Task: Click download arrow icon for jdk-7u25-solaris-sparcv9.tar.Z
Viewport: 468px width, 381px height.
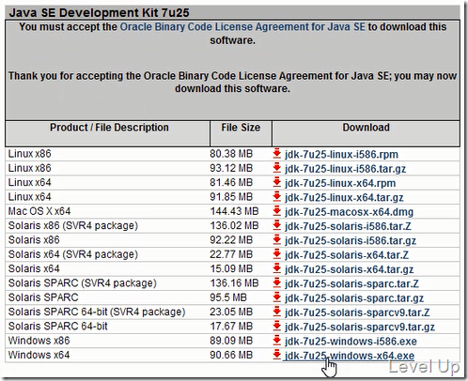Action: tap(277, 312)
